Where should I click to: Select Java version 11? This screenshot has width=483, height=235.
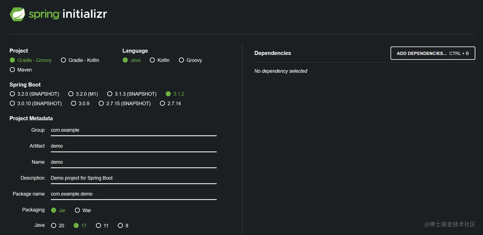102,226
